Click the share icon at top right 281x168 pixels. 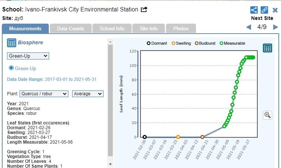[254, 10]
